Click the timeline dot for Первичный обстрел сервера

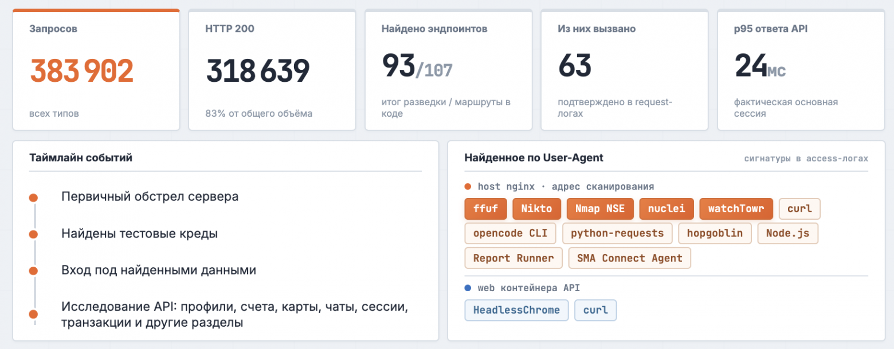[33, 197]
